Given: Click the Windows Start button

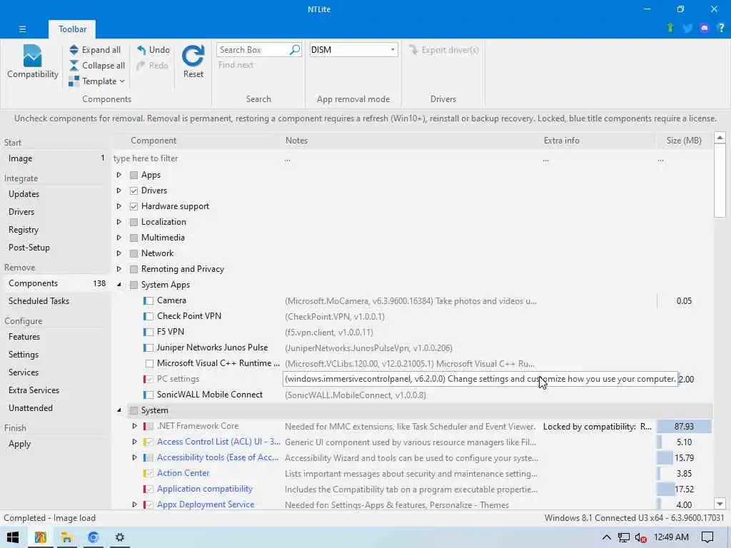Looking at the screenshot, I should coord(13,537).
